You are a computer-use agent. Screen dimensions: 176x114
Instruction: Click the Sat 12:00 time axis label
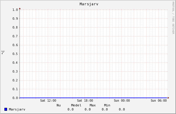coord(48,100)
